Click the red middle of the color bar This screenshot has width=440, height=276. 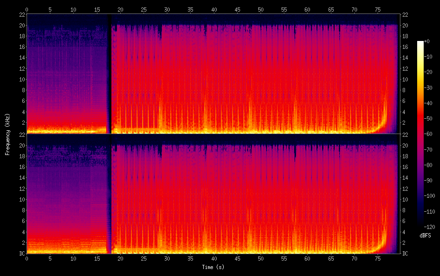click(x=420, y=126)
